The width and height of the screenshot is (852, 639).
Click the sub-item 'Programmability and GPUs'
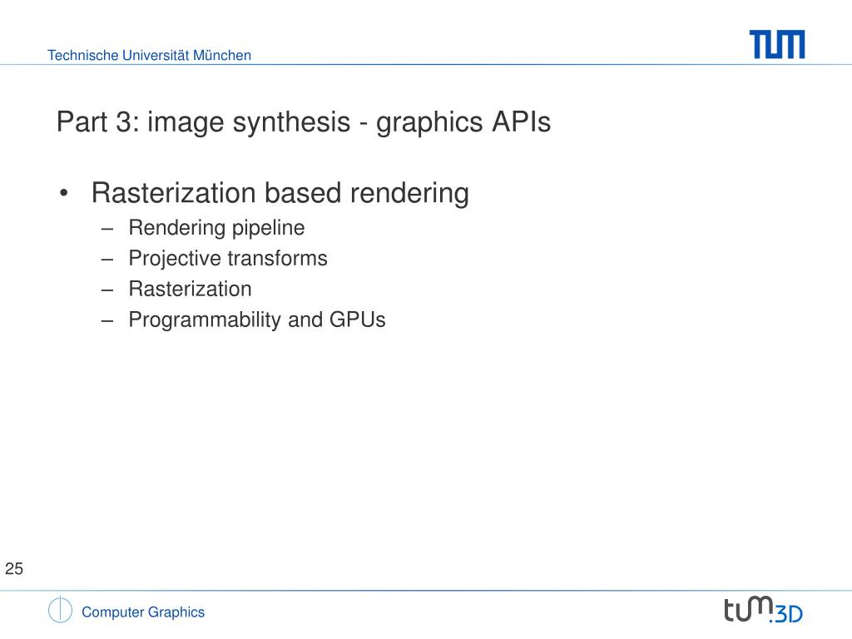pyautogui.click(x=257, y=320)
